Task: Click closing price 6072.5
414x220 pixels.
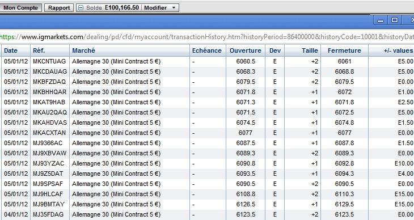Action: click(345, 112)
